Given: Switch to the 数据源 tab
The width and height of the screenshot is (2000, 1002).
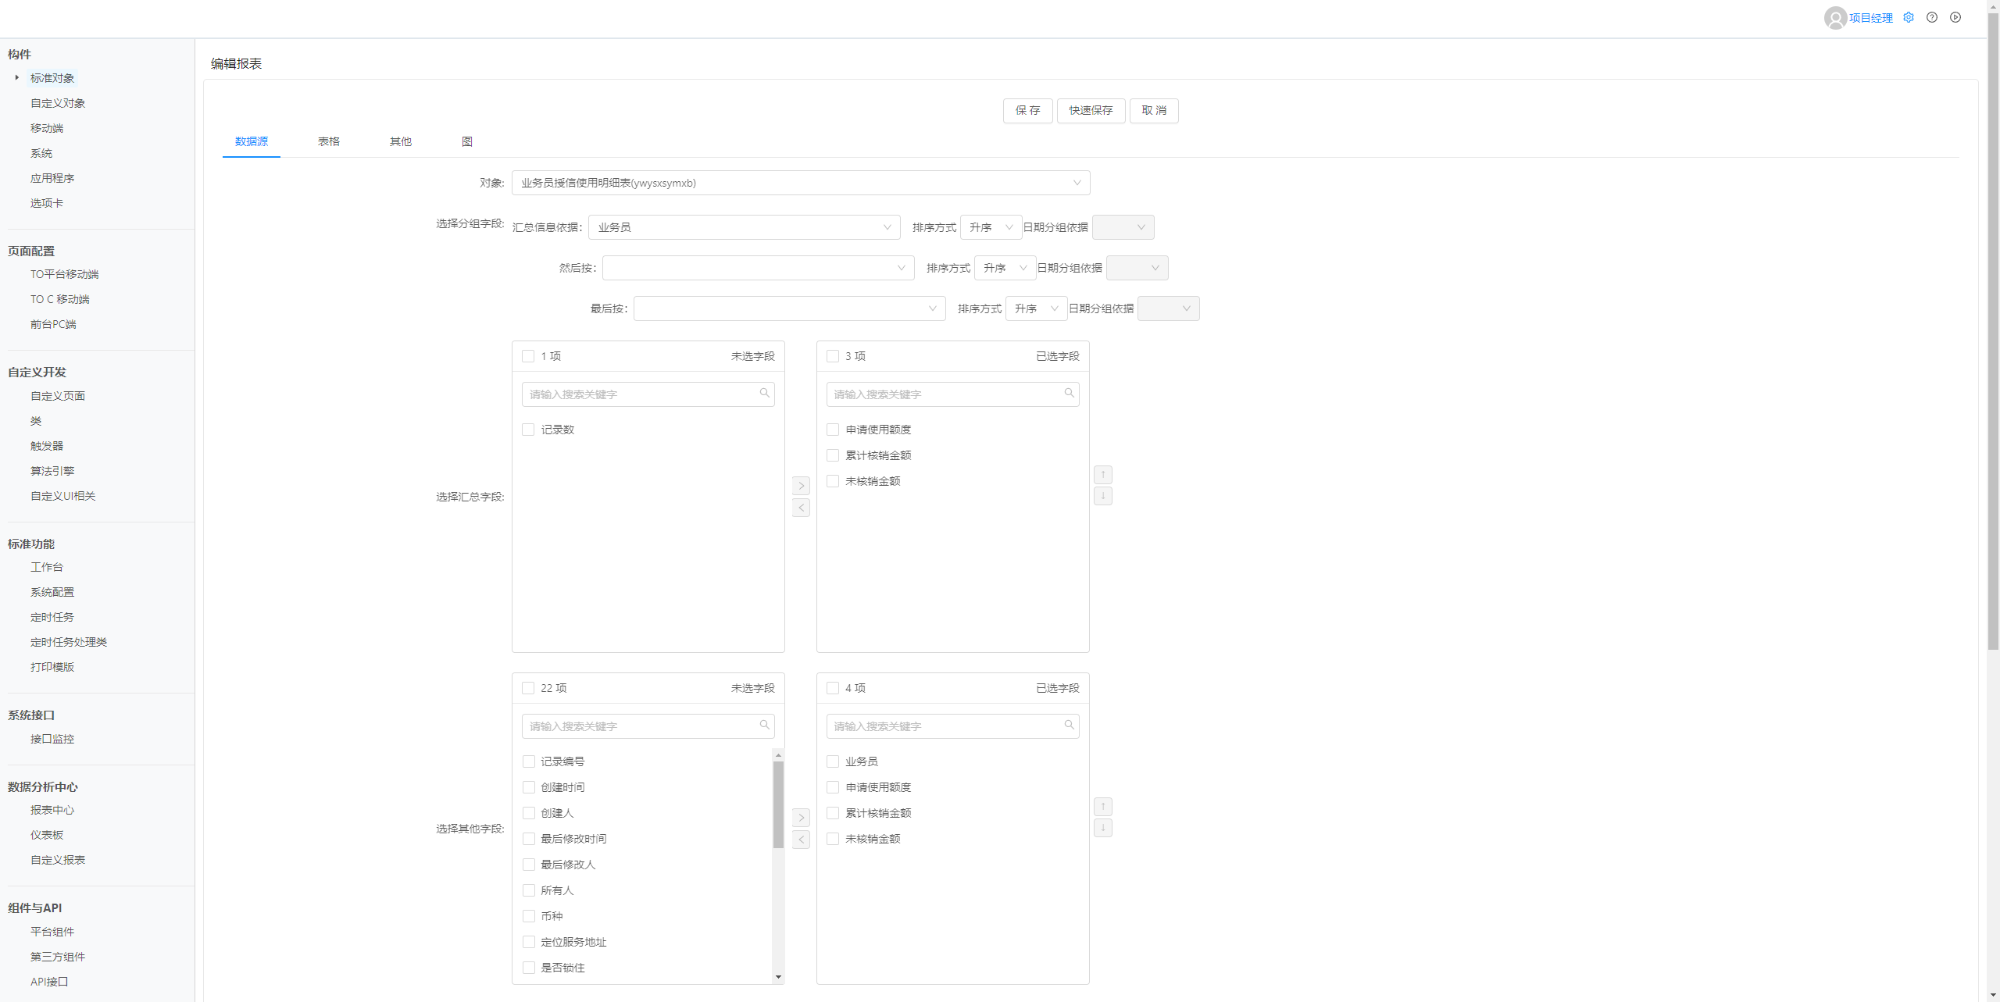Looking at the screenshot, I should point(252,141).
